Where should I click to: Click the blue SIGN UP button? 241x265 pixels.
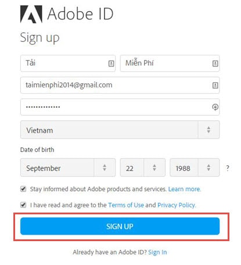pos(120,226)
